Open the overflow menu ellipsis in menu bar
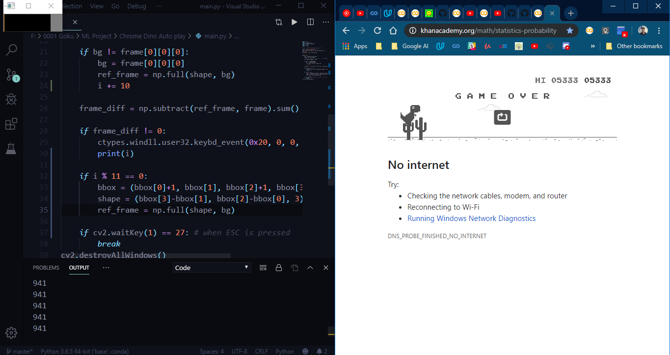670x355 pixels. [159, 6]
